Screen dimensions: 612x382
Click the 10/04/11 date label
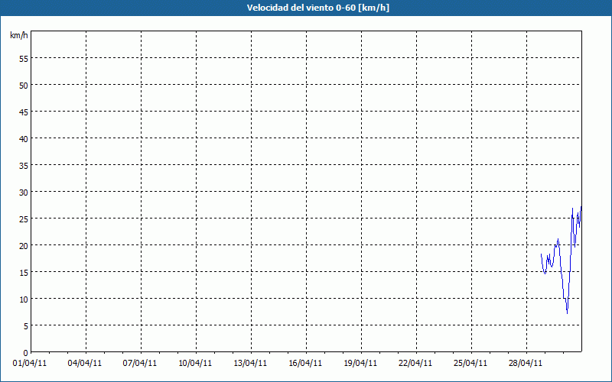[x=195, y=363]
